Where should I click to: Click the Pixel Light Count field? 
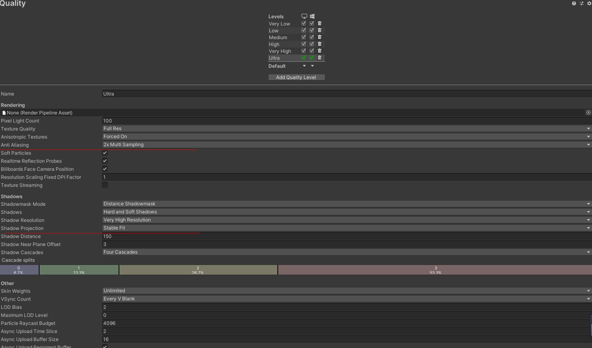(x=347, y=121)
